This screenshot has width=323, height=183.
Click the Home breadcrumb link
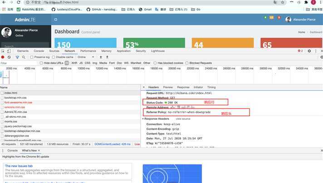302,32
